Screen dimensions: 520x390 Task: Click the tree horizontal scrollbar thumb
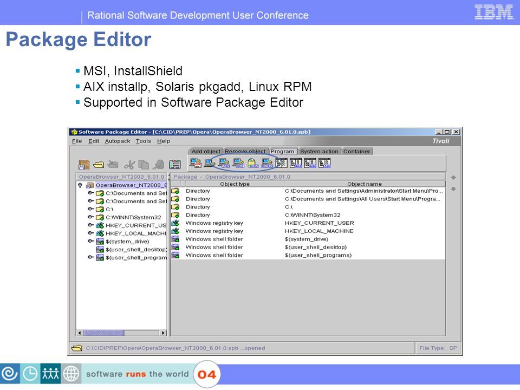pos(104,333)
